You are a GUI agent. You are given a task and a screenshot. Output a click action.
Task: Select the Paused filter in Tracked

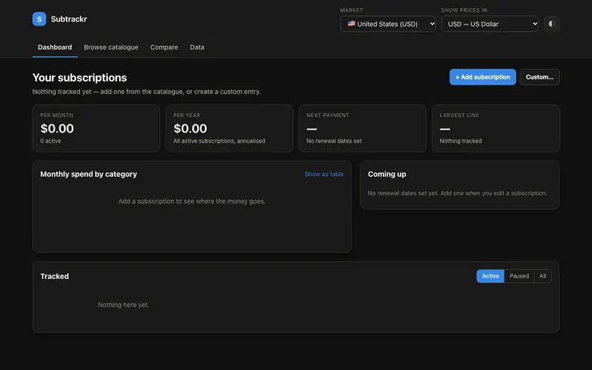(519, 276)
